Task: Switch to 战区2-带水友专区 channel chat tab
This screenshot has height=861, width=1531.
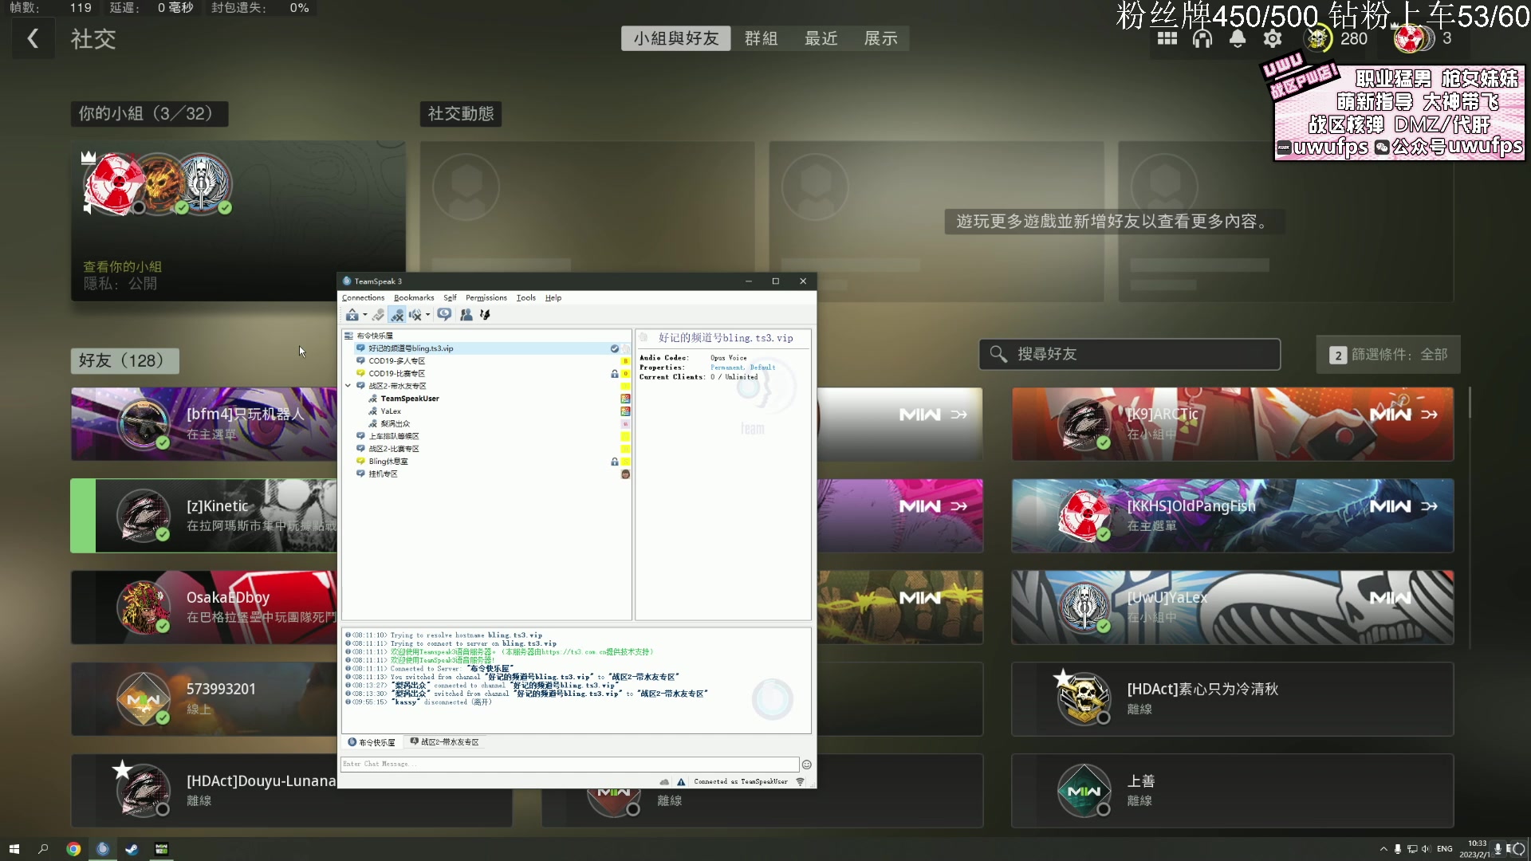Action: 445,742
